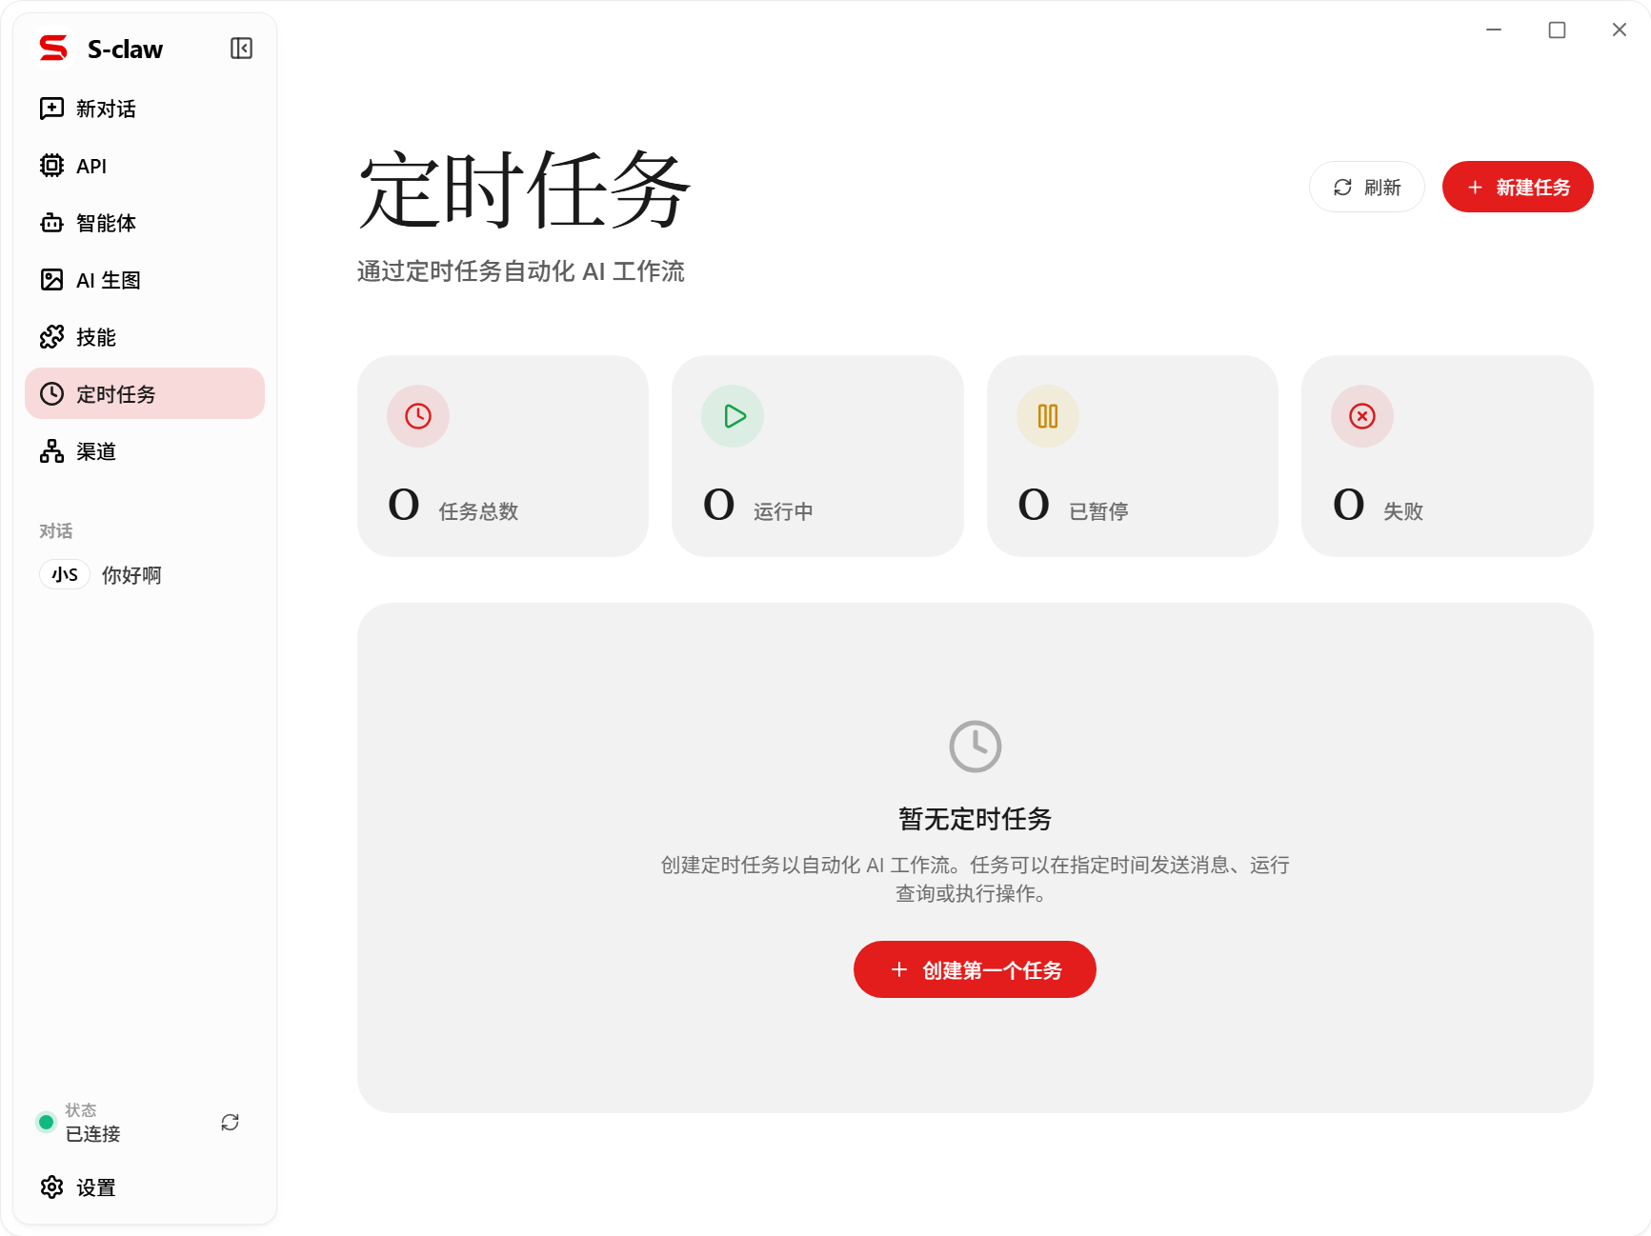
Task: Collapse the sidebar panel icon
Action: (241, 49)
